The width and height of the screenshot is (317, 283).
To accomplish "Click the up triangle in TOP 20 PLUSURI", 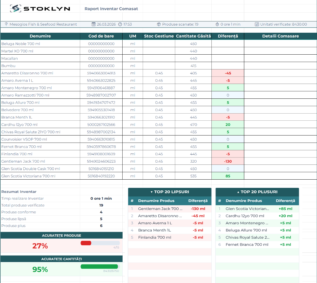I will [x=238, y=192].
